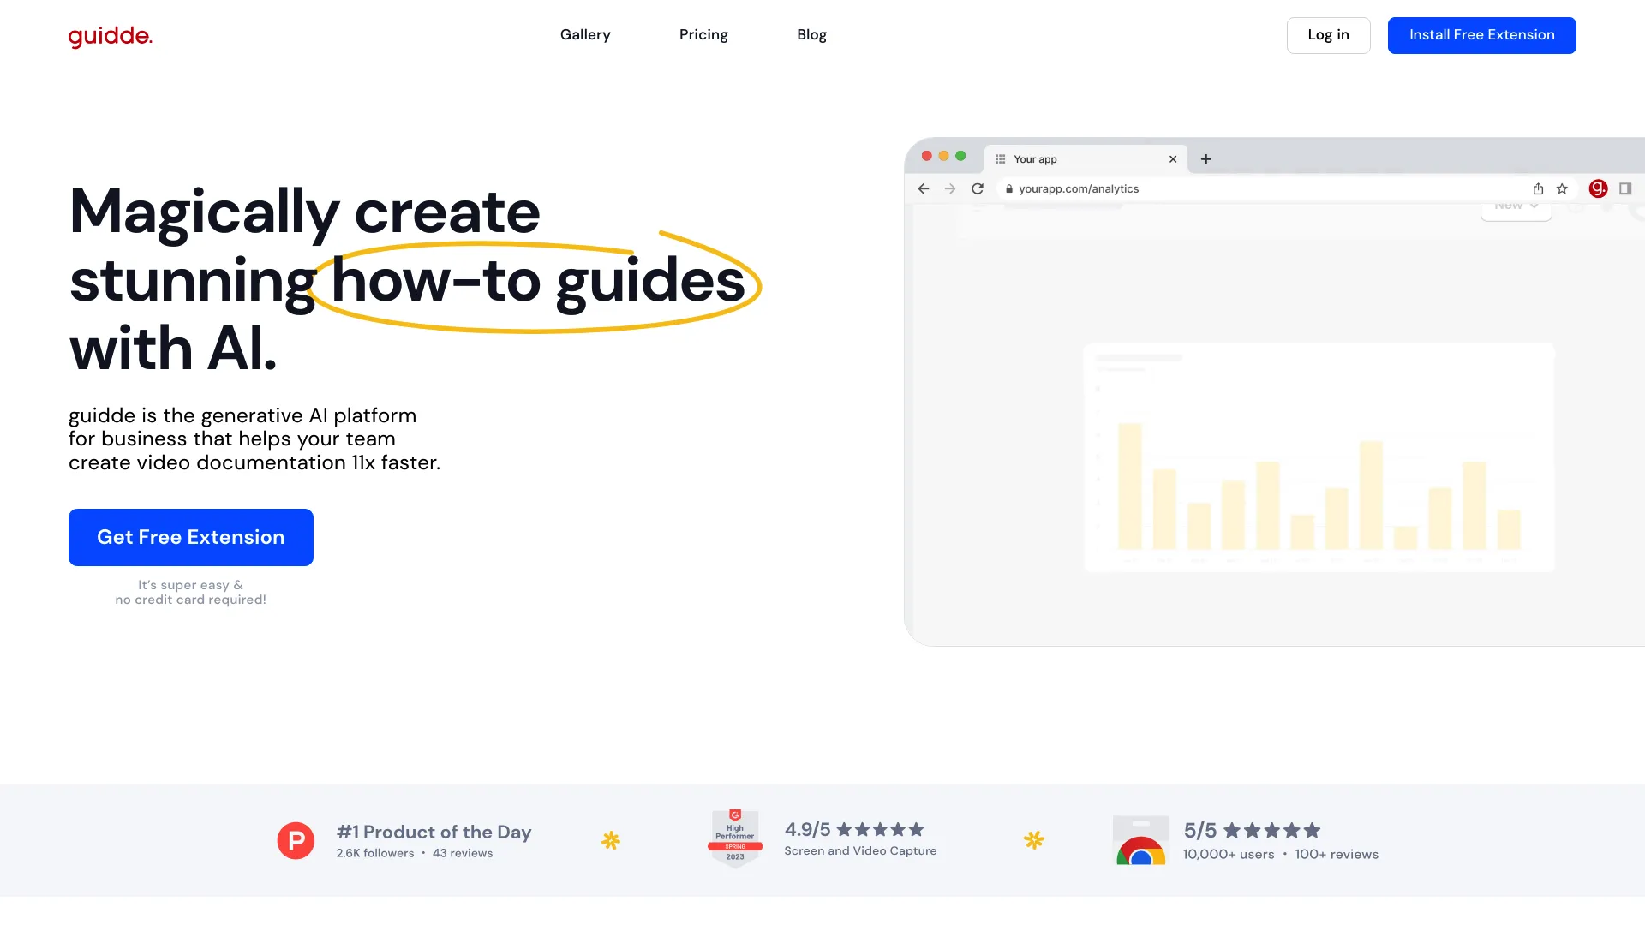Viewport: 1645px width, 925px height.
Task: Click the lock icon in address bar
Action: (1009, 189)
